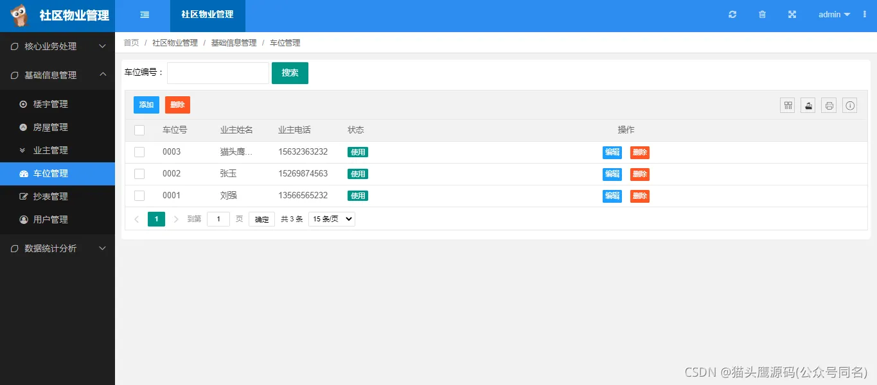The width and height of the screenshot is (877, 385).
Task: Click phone number 15632363232
Action: point(303,152)
